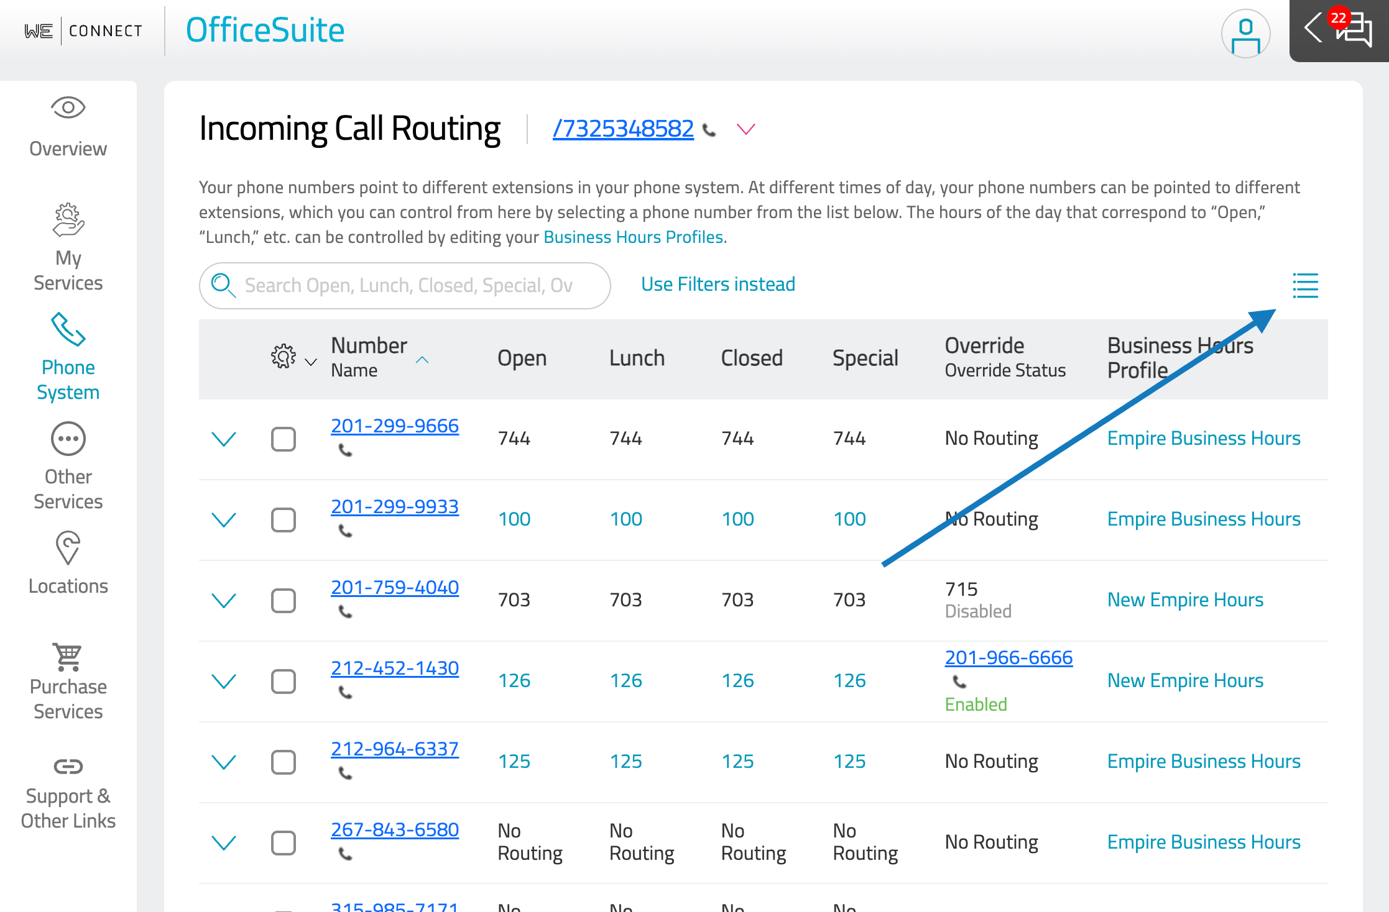Check the box for 267-843-6580

[284, 843]
